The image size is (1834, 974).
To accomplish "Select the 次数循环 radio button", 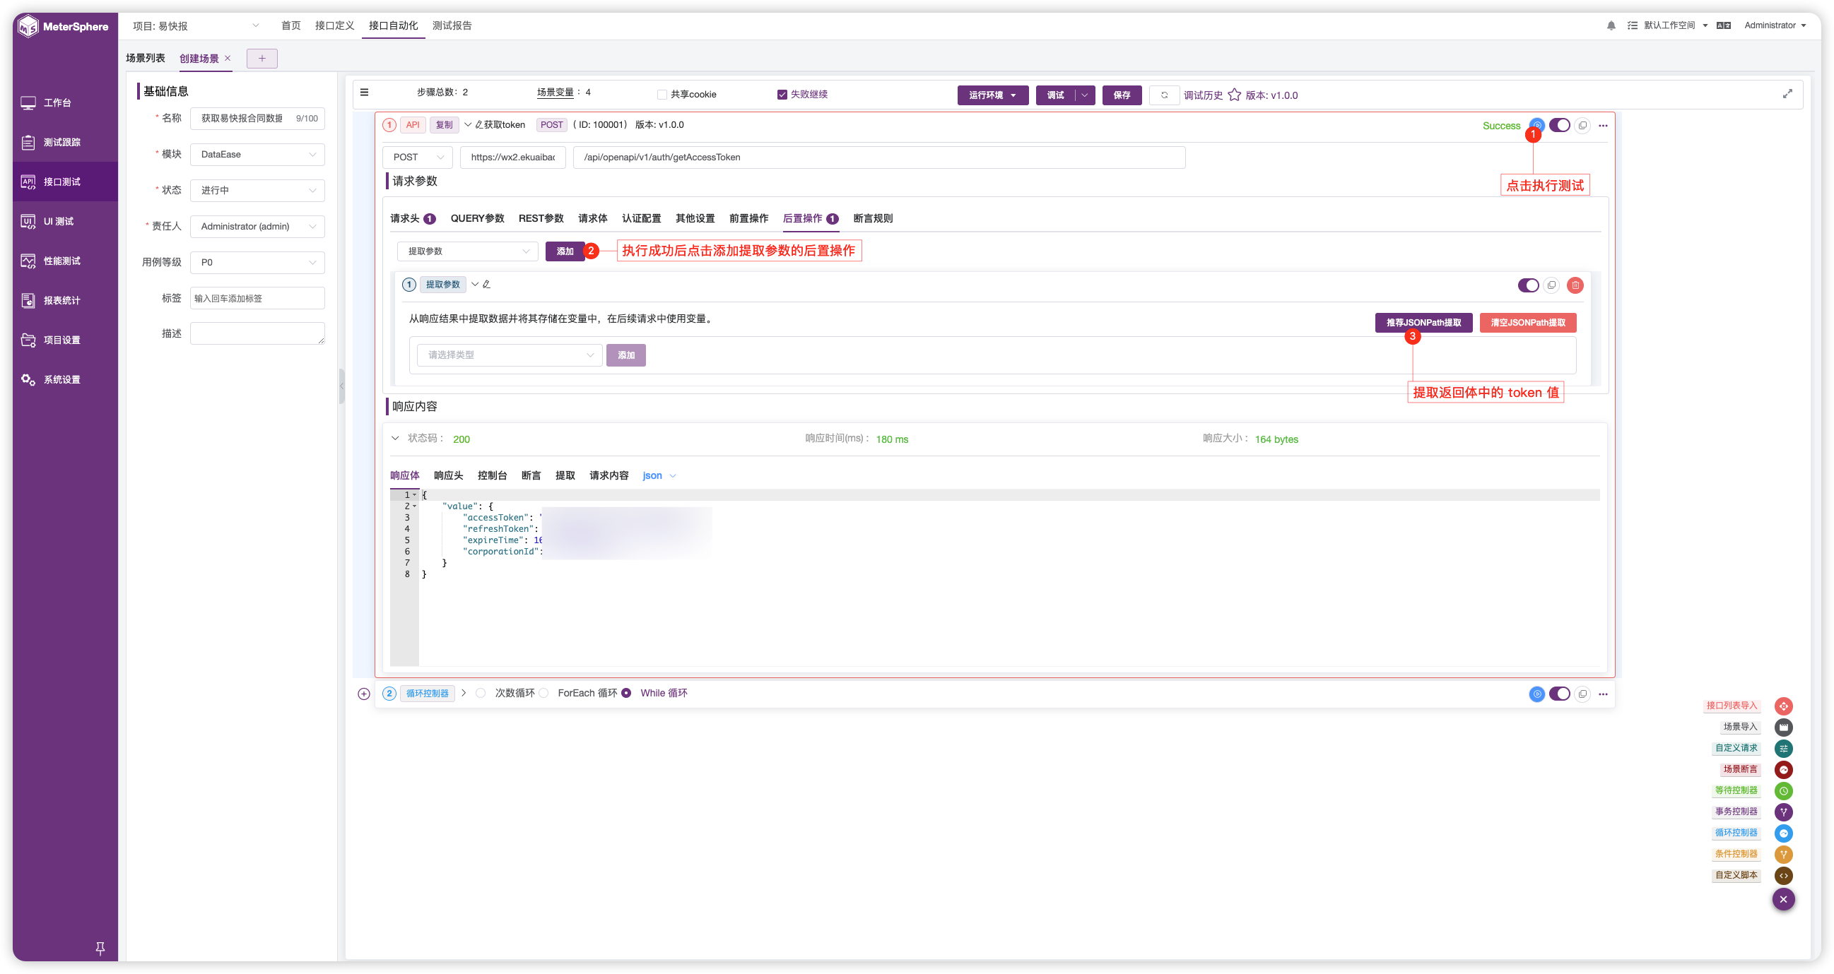I will (481, 693).
